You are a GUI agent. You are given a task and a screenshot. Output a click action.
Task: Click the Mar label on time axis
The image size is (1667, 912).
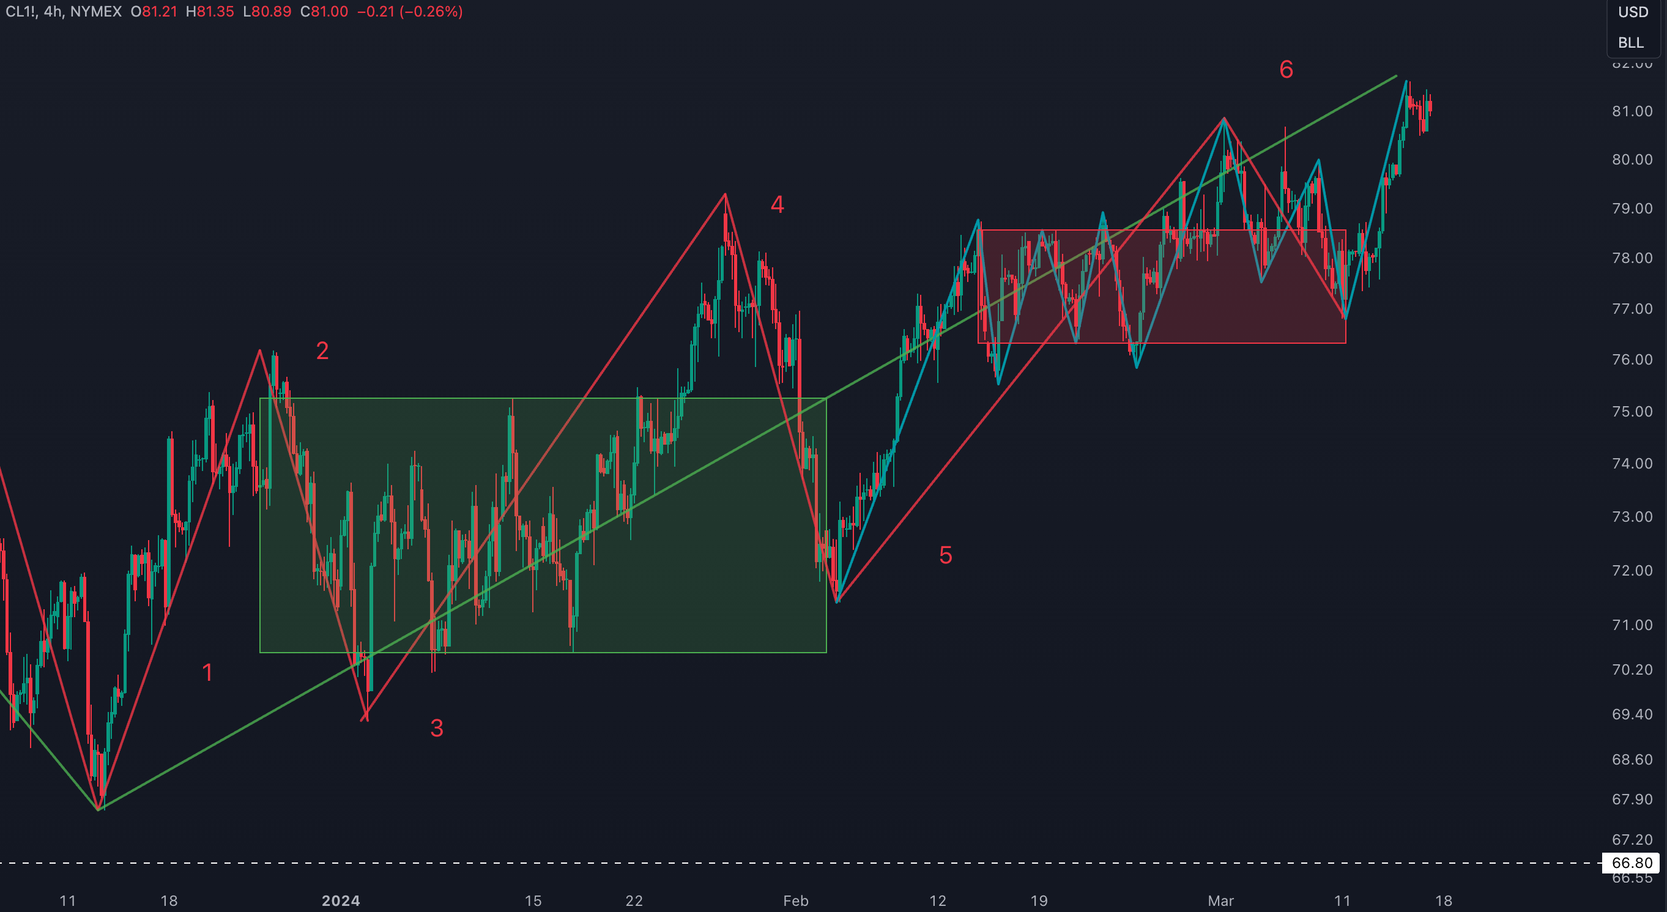click(1220, 900)
